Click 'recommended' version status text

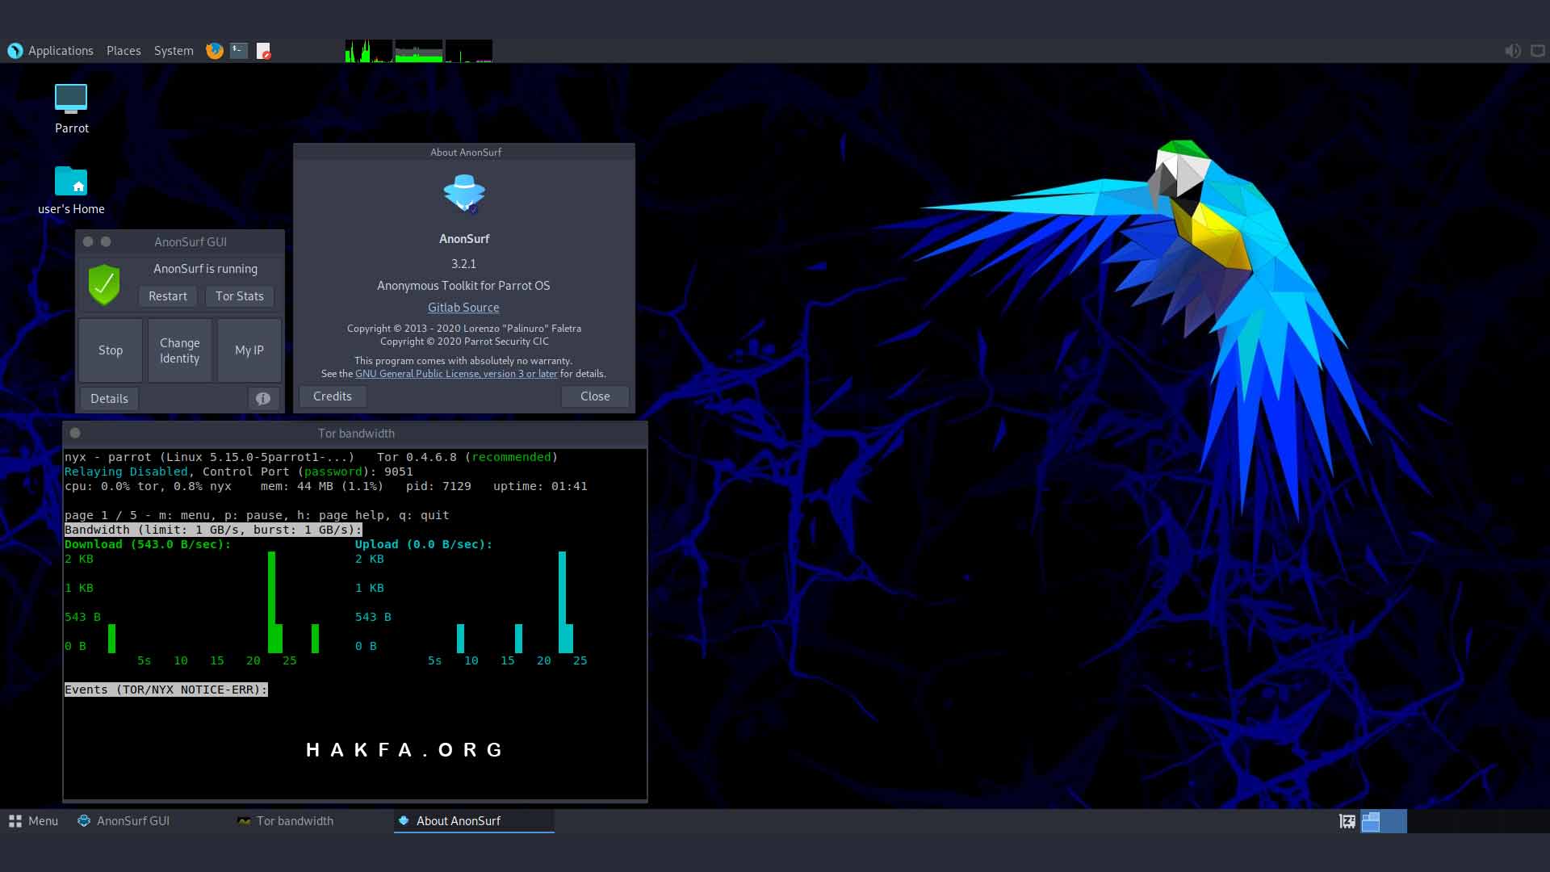tap(511, 457)
